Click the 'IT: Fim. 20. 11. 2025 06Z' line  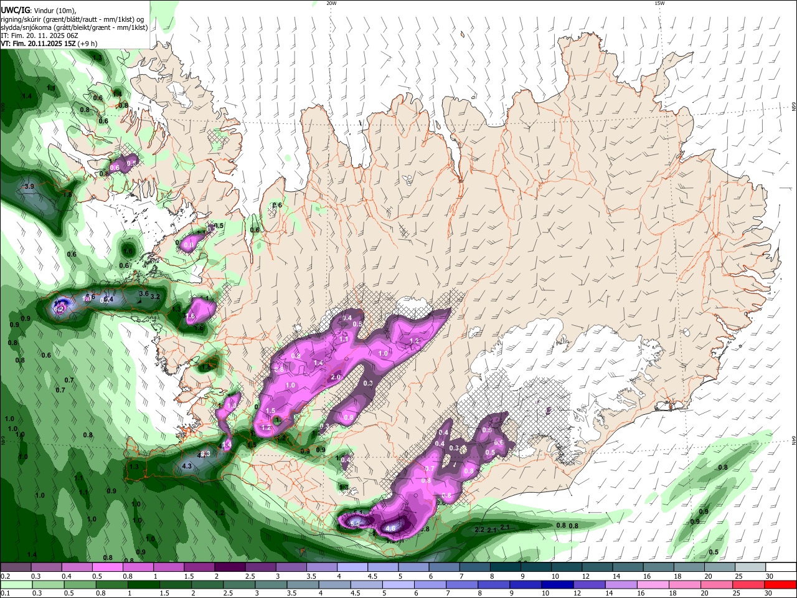(x=39, y=36)
